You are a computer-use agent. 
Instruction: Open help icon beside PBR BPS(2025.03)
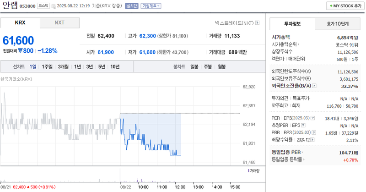[x=314, y=132]
